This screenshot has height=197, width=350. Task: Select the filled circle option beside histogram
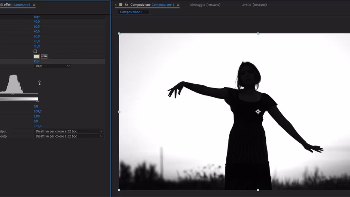[39, 84]
